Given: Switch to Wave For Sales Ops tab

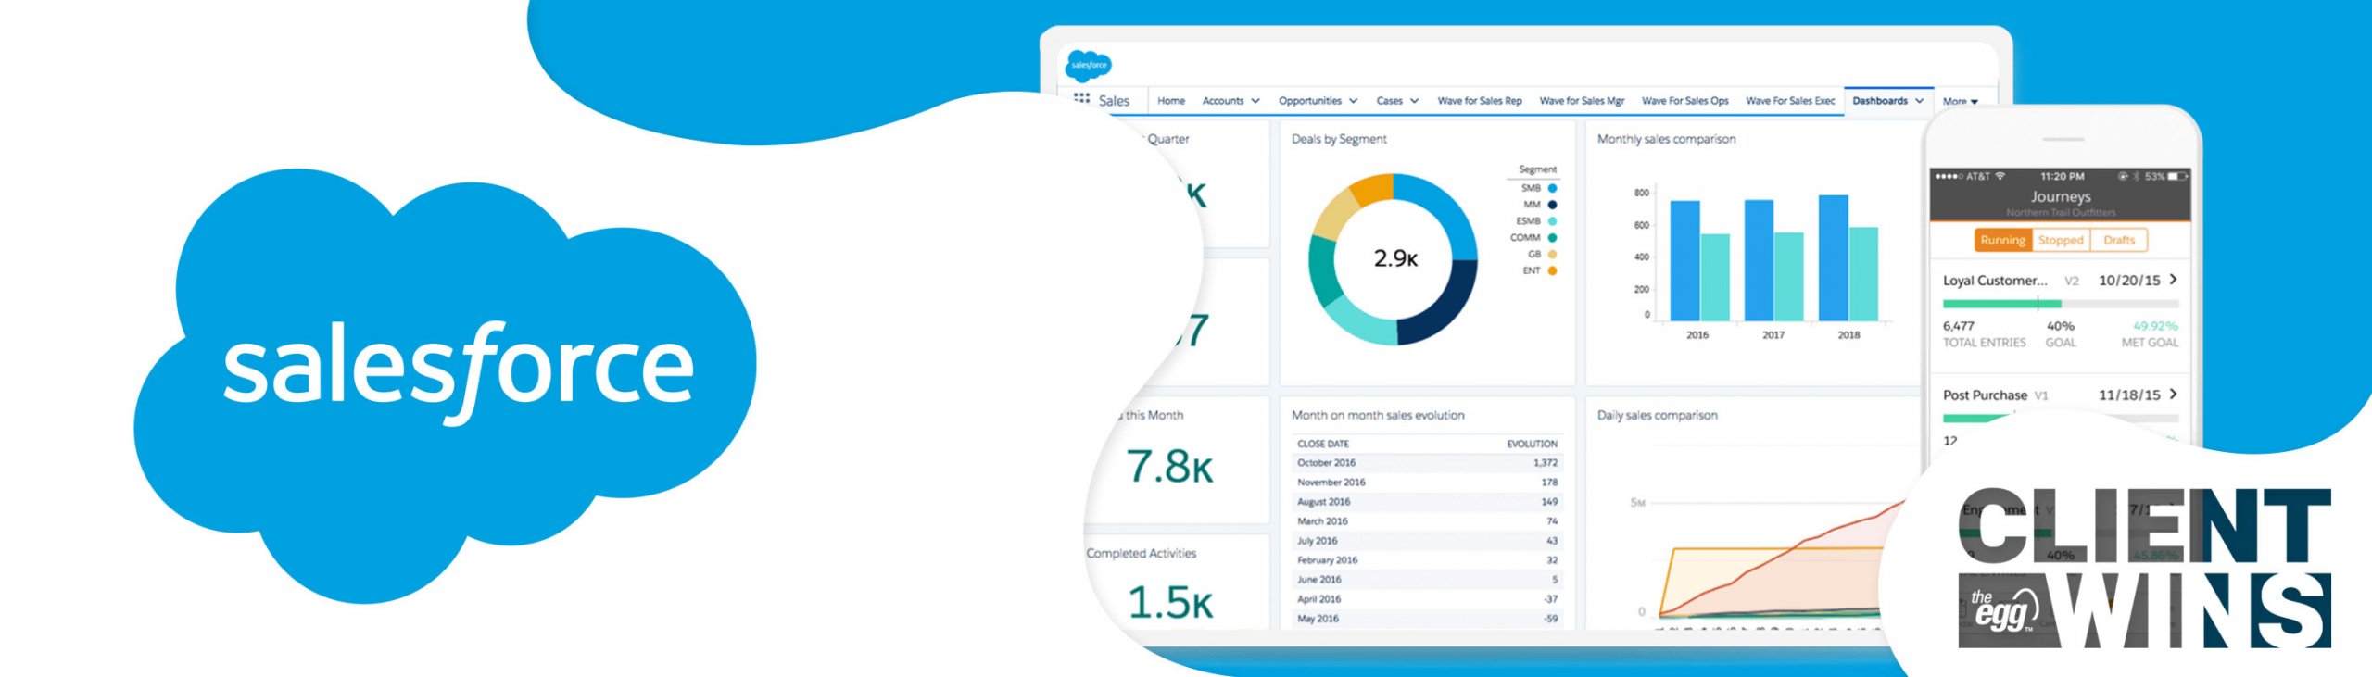Looking at the screenshot, I should click(x=1685, y=101).
